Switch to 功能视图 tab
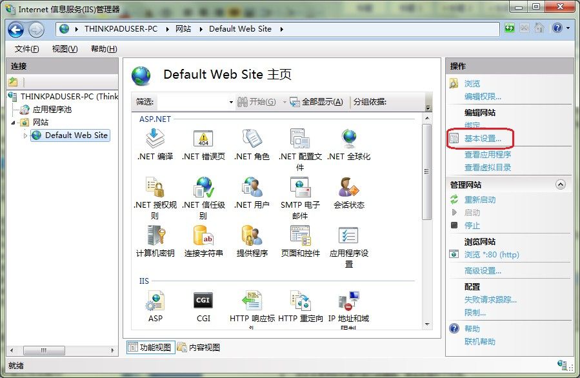Viewport: 580px width, 378px height. click(x=150, y=347)
